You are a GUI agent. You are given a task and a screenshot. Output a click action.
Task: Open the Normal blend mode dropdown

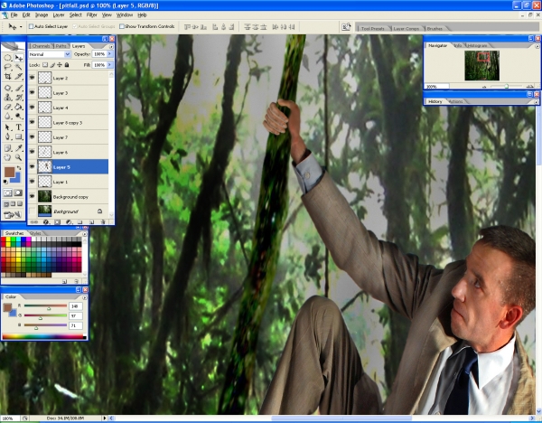[50, 54]
